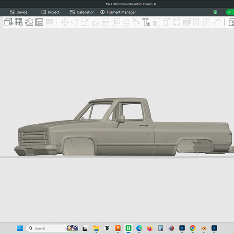Select the Auto orient tool

29,22
